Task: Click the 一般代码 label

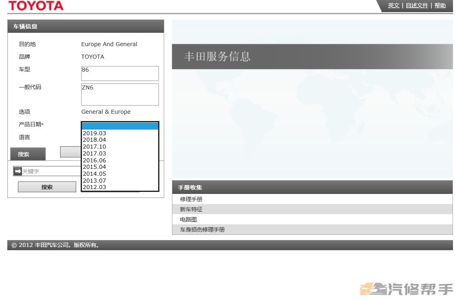Action: 30,87
